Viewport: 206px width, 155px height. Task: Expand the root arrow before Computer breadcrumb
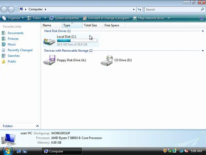(x=26, y=9)
